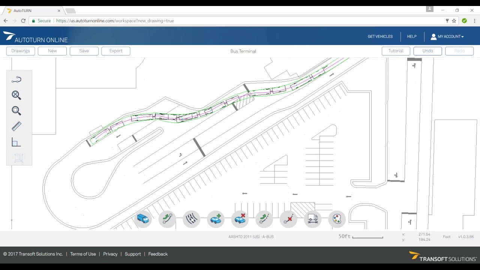Go back with browser back arrow

click(x=6, y=21)
